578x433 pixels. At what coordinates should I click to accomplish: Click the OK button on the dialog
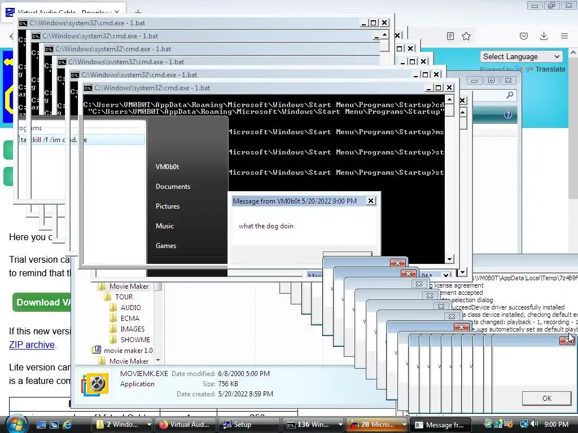(x=546, y=399)
